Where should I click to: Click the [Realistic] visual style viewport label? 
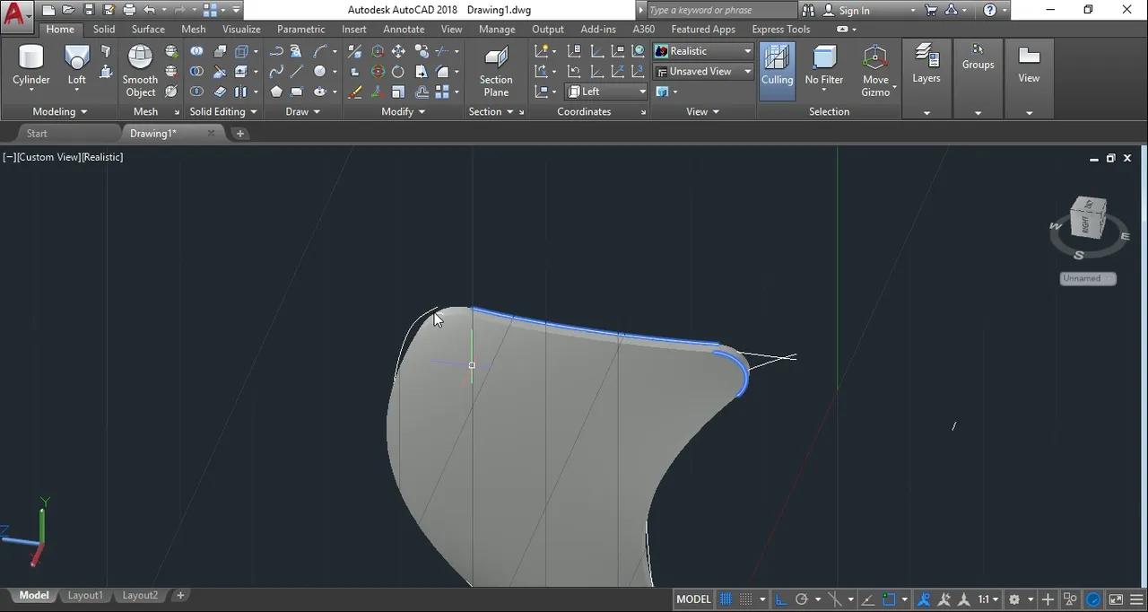tap(102, 157)
